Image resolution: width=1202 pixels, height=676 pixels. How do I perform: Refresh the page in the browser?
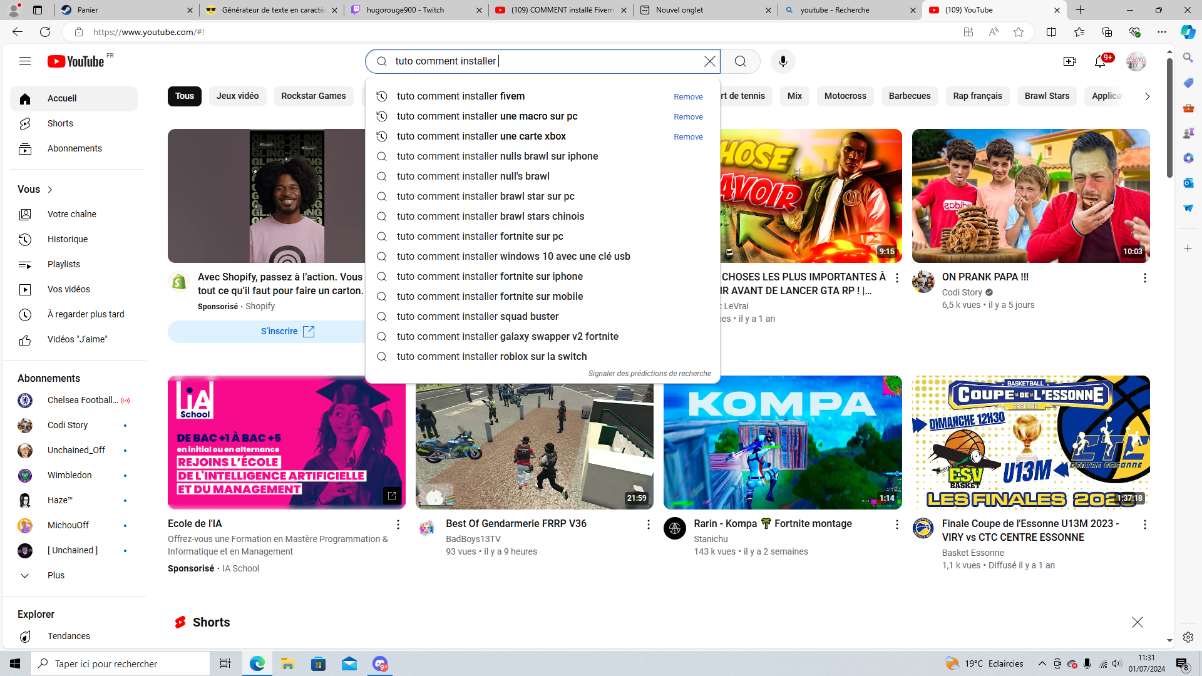click(45, 32)
